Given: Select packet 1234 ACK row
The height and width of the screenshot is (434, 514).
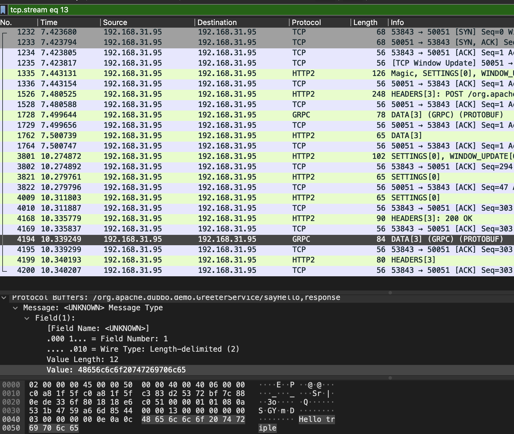Looking at the screenshot, I should (257, 53).
